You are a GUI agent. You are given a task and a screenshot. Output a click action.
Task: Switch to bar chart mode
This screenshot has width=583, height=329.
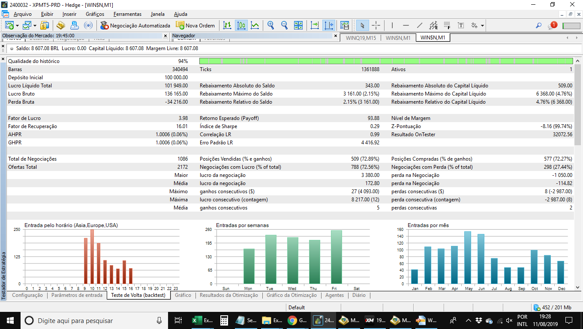pos(227,25)
